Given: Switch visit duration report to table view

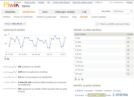Looking at the screenshot, I should [x=76, y=79].
